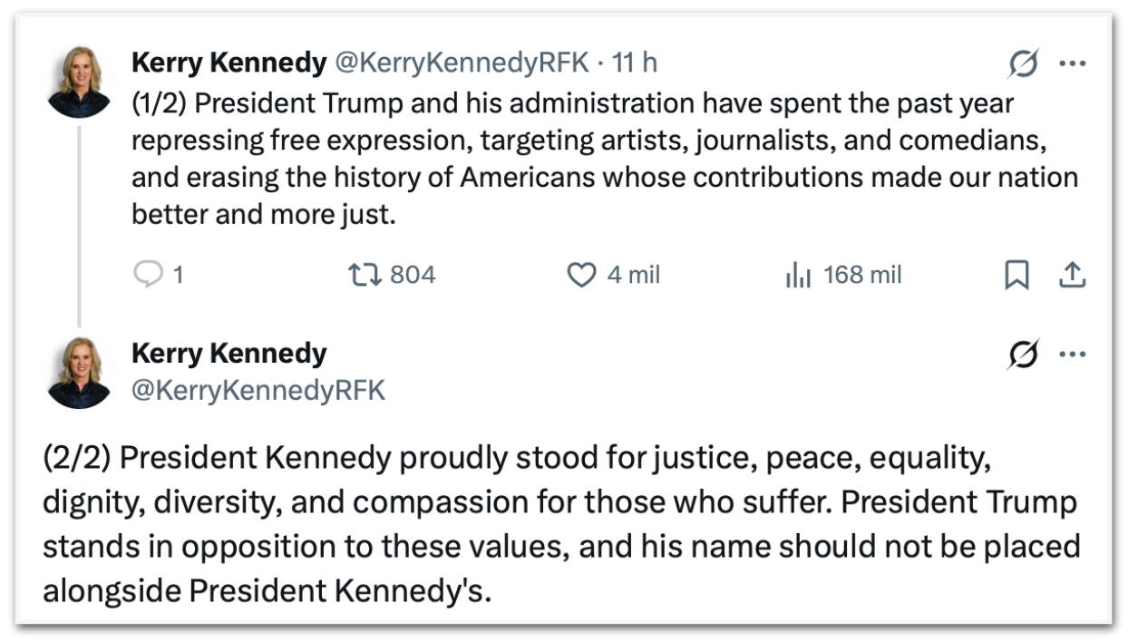Click the thread line connecting both avatars
The height and width of the screenshot is (642, 1128).
pos(80,227)
